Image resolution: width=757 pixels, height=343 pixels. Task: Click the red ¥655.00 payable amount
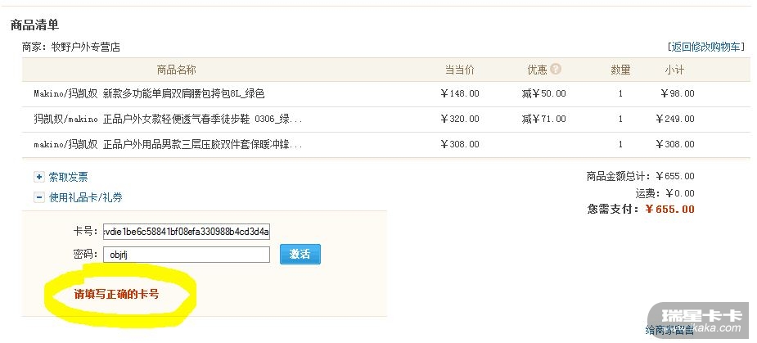669,210
